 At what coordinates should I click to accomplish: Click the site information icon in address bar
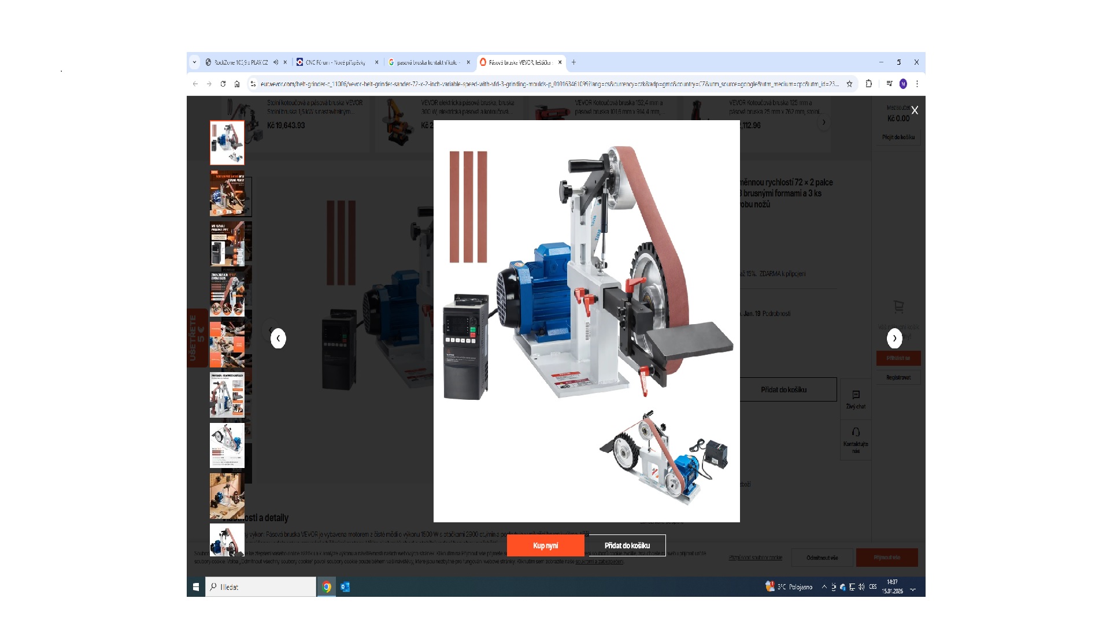(x=253, y=84)
